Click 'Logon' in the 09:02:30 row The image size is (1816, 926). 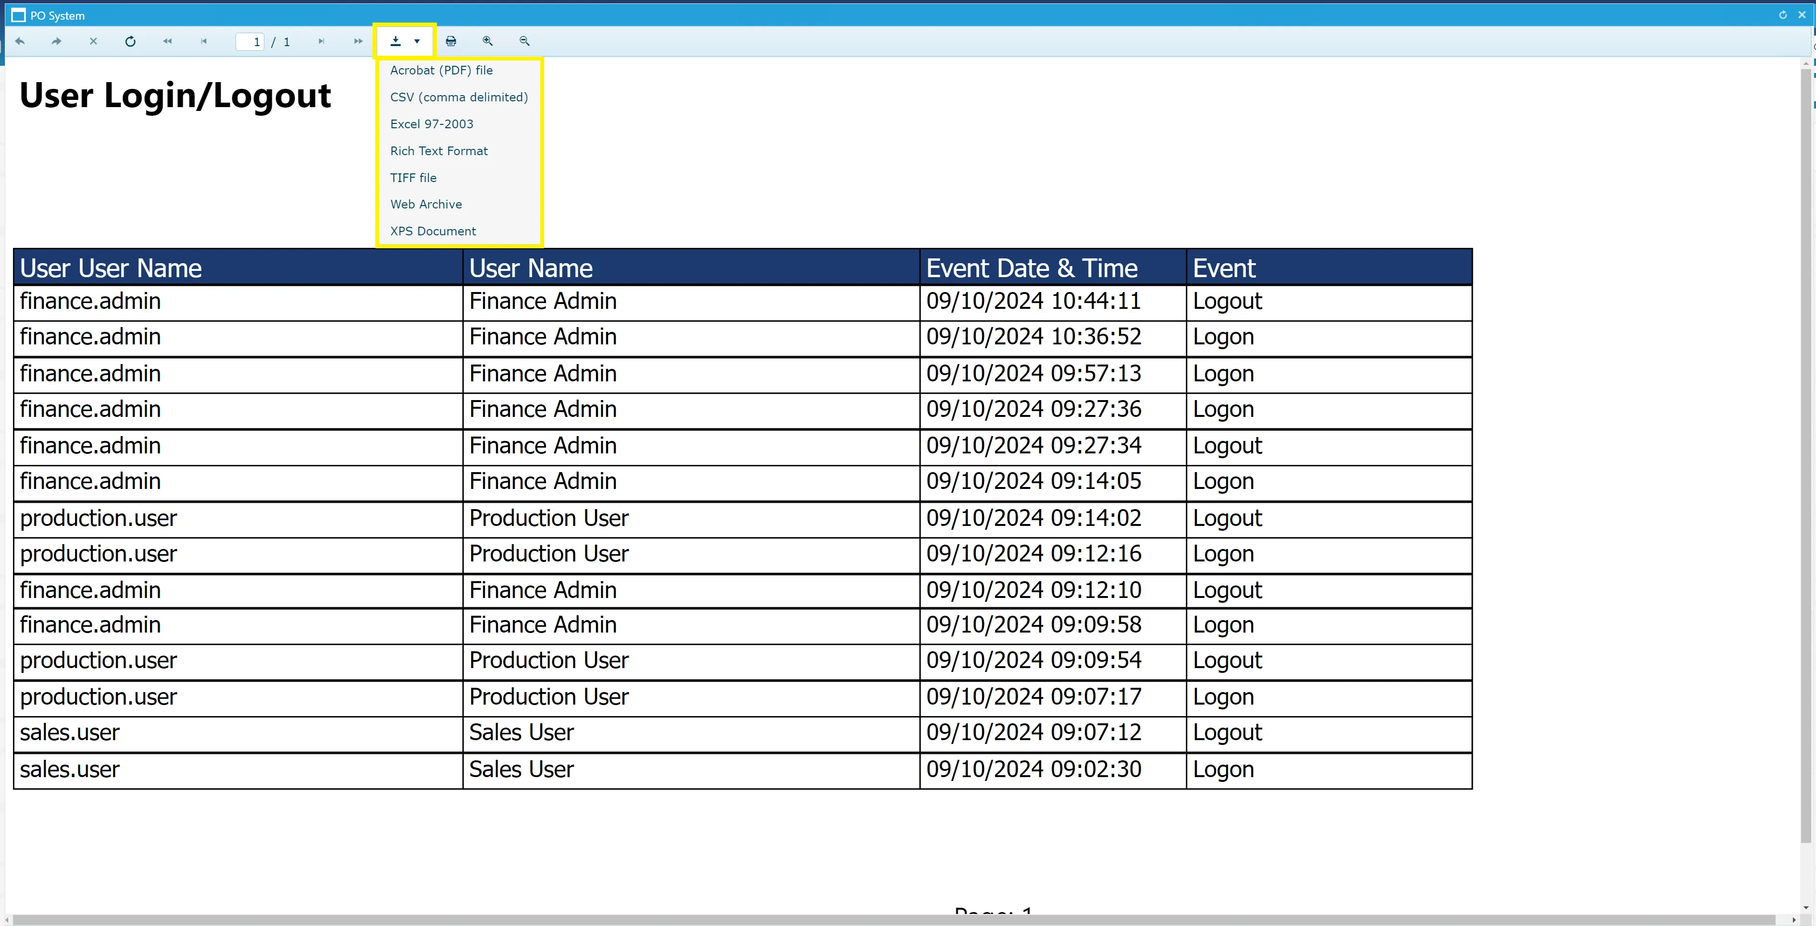(1223, 770)
